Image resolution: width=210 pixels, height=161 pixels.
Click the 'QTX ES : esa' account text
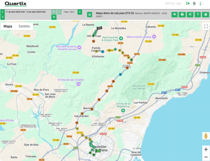click(173, 4)
